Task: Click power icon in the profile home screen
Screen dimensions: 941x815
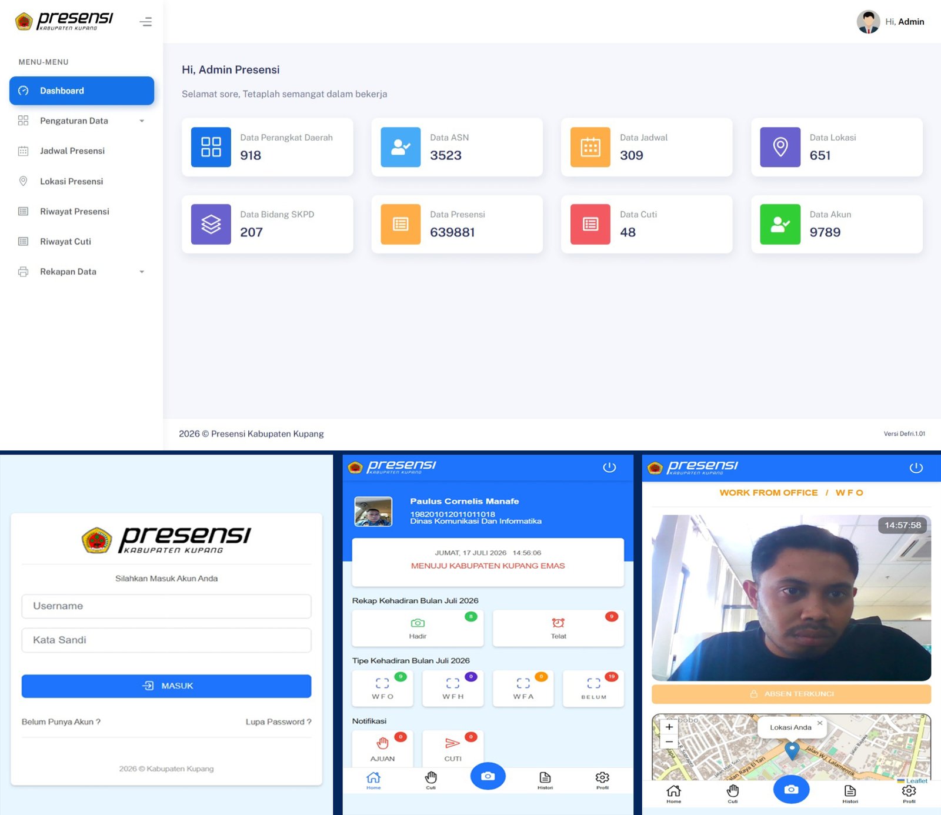Action: pos(609,467)
